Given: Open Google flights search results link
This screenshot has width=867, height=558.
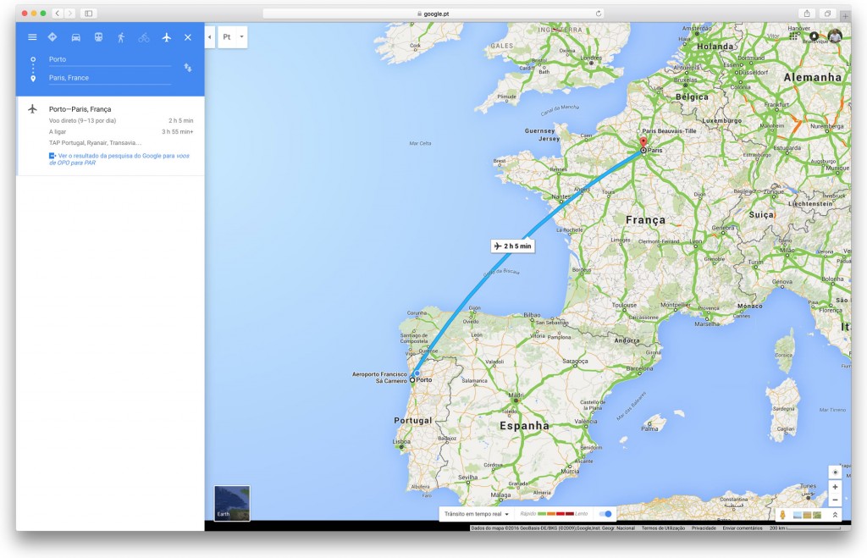Looking at the screenshot, I should (x=119, y=159).
